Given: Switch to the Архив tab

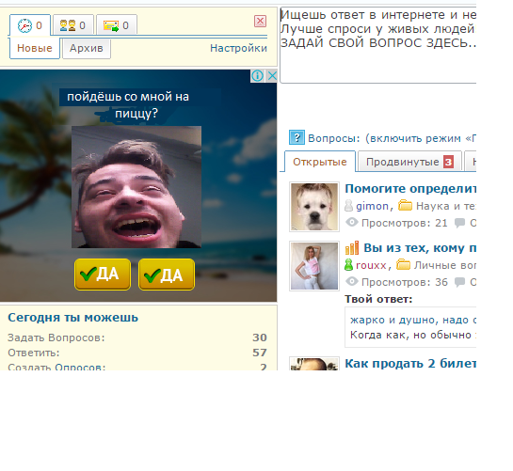Looking at the screenshot, I should click(x=87, y=48).
